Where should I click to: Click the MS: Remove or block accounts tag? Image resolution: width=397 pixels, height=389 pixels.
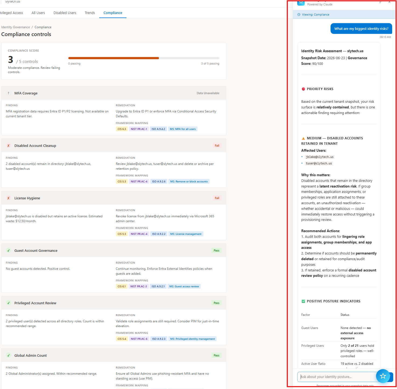point(189,182)
